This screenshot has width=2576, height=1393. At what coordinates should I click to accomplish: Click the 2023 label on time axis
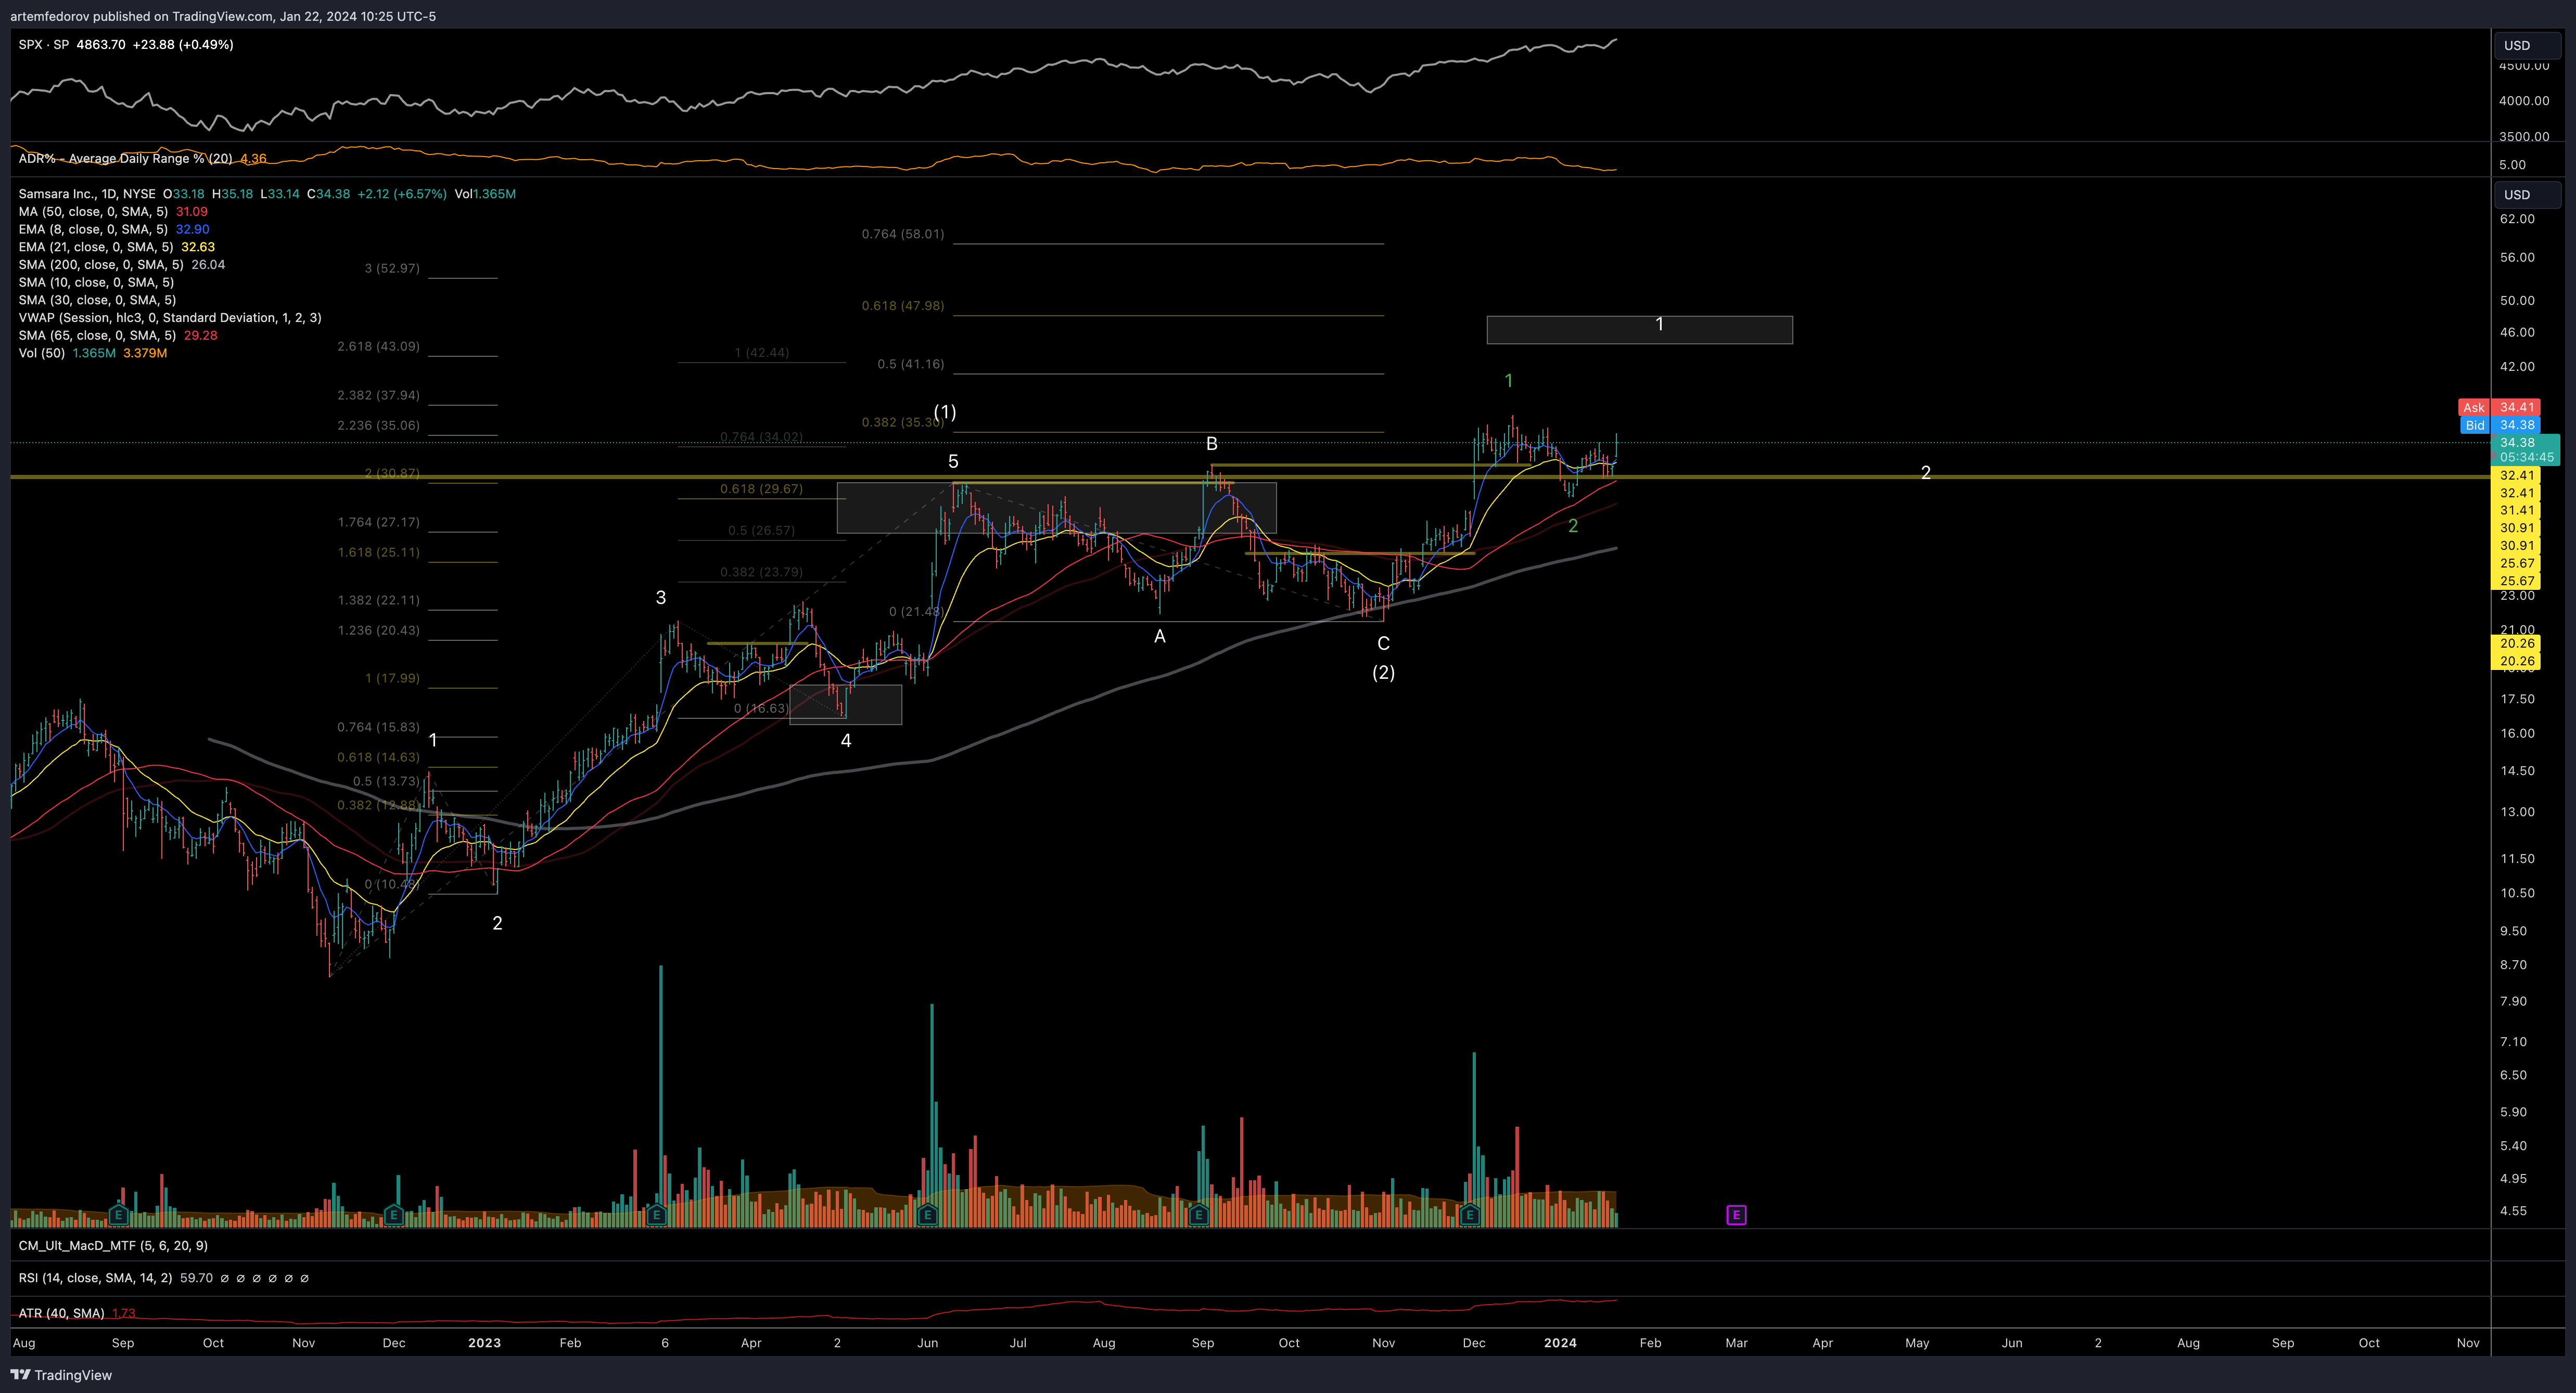[x=484, y=1343]
